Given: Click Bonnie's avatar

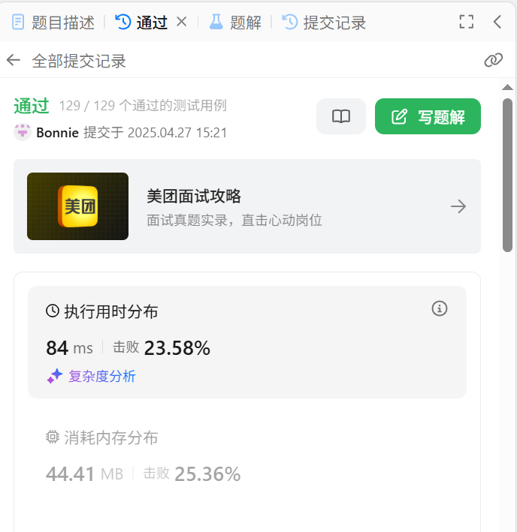Looking at the screenshot, I should click(x=23, y=132).
